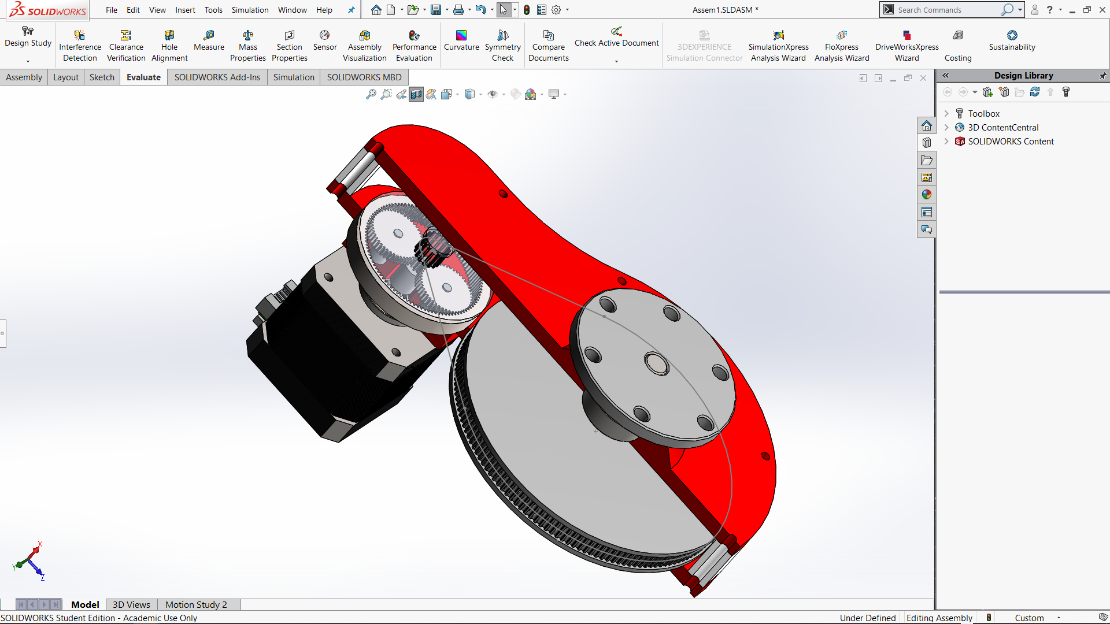1110x624 pixels.
Task: Open Hide/Show Items dropdown arrow
Action: [x=504, y=95]
